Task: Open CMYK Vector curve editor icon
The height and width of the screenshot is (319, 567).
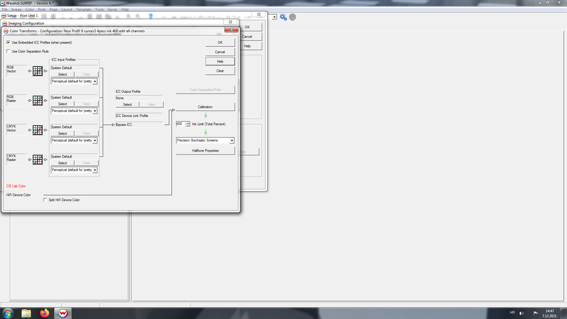Action: coord(38,130)
